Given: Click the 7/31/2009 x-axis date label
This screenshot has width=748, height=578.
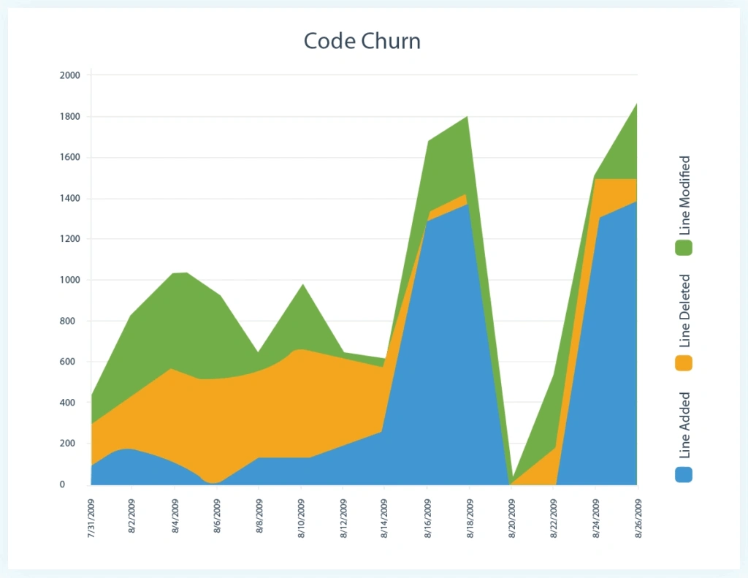Looking at the screenshot, I should coord(91,518).
